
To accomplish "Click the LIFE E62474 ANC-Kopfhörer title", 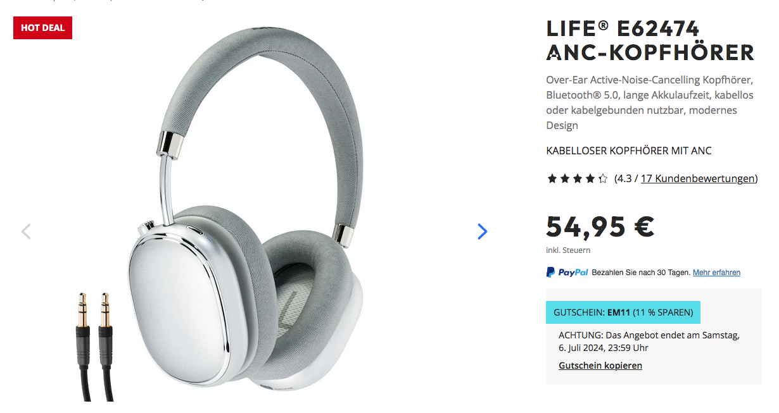I will [650, 40].
